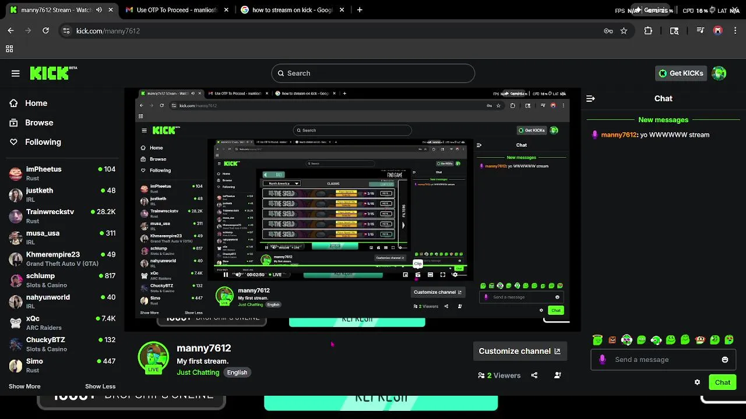Click the Chrome profile avatar
Viewport: 746px width, 419px height.
pos(717,31)
